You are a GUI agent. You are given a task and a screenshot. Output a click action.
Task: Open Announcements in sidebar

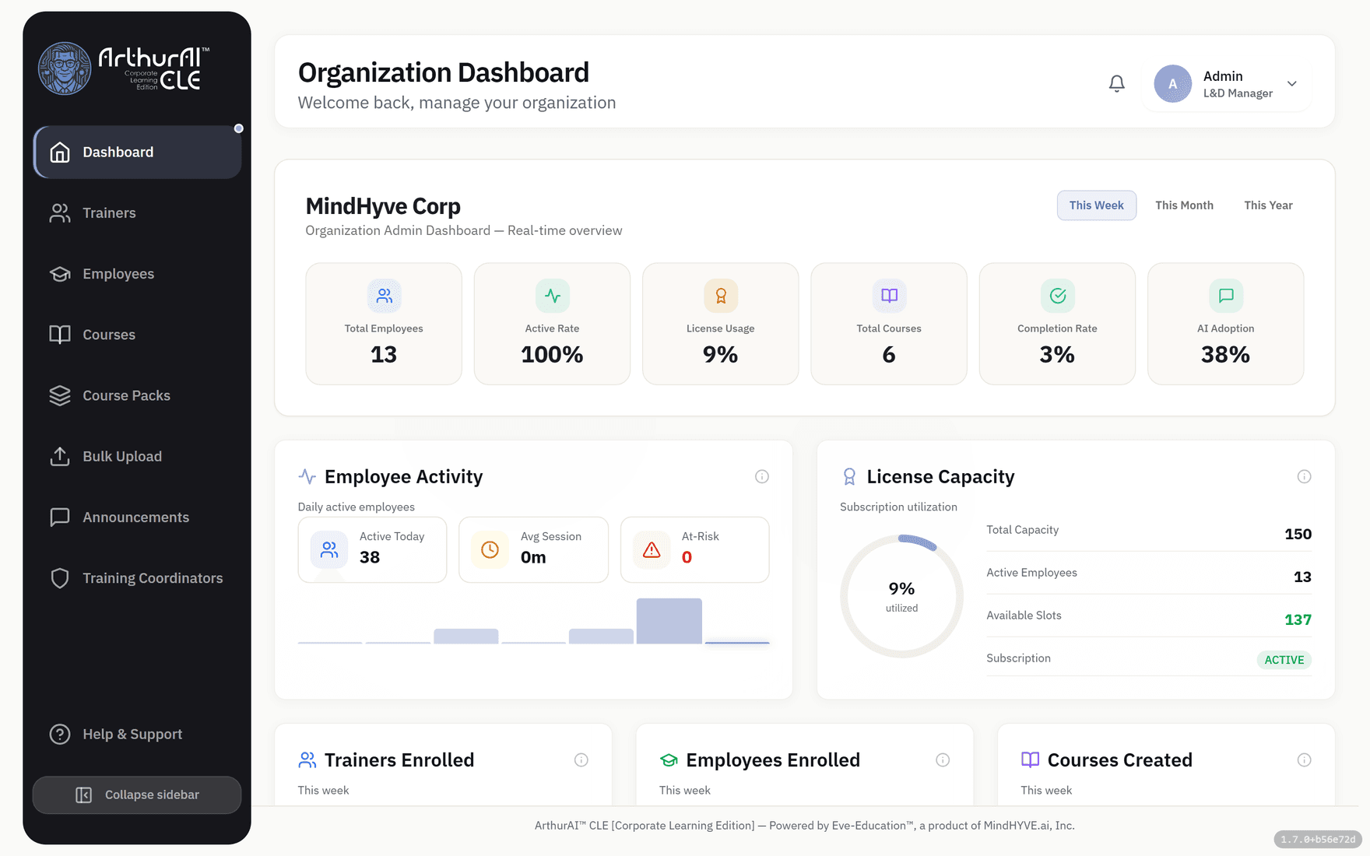pyautogui.click(x=137, y=517)
